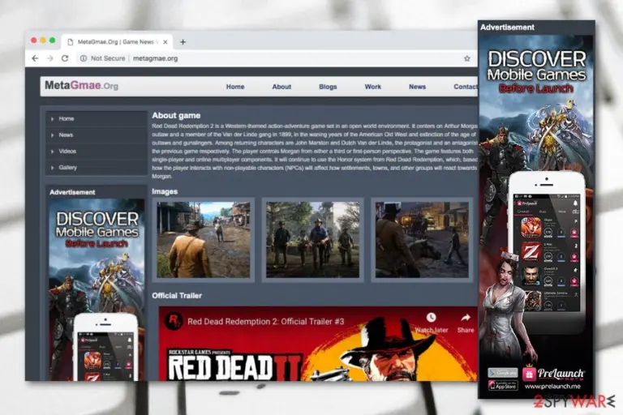The width and height of the screenshot is (623, 415).
Task: Expand the Home sidebar arrow
Action: coord(53,118)
